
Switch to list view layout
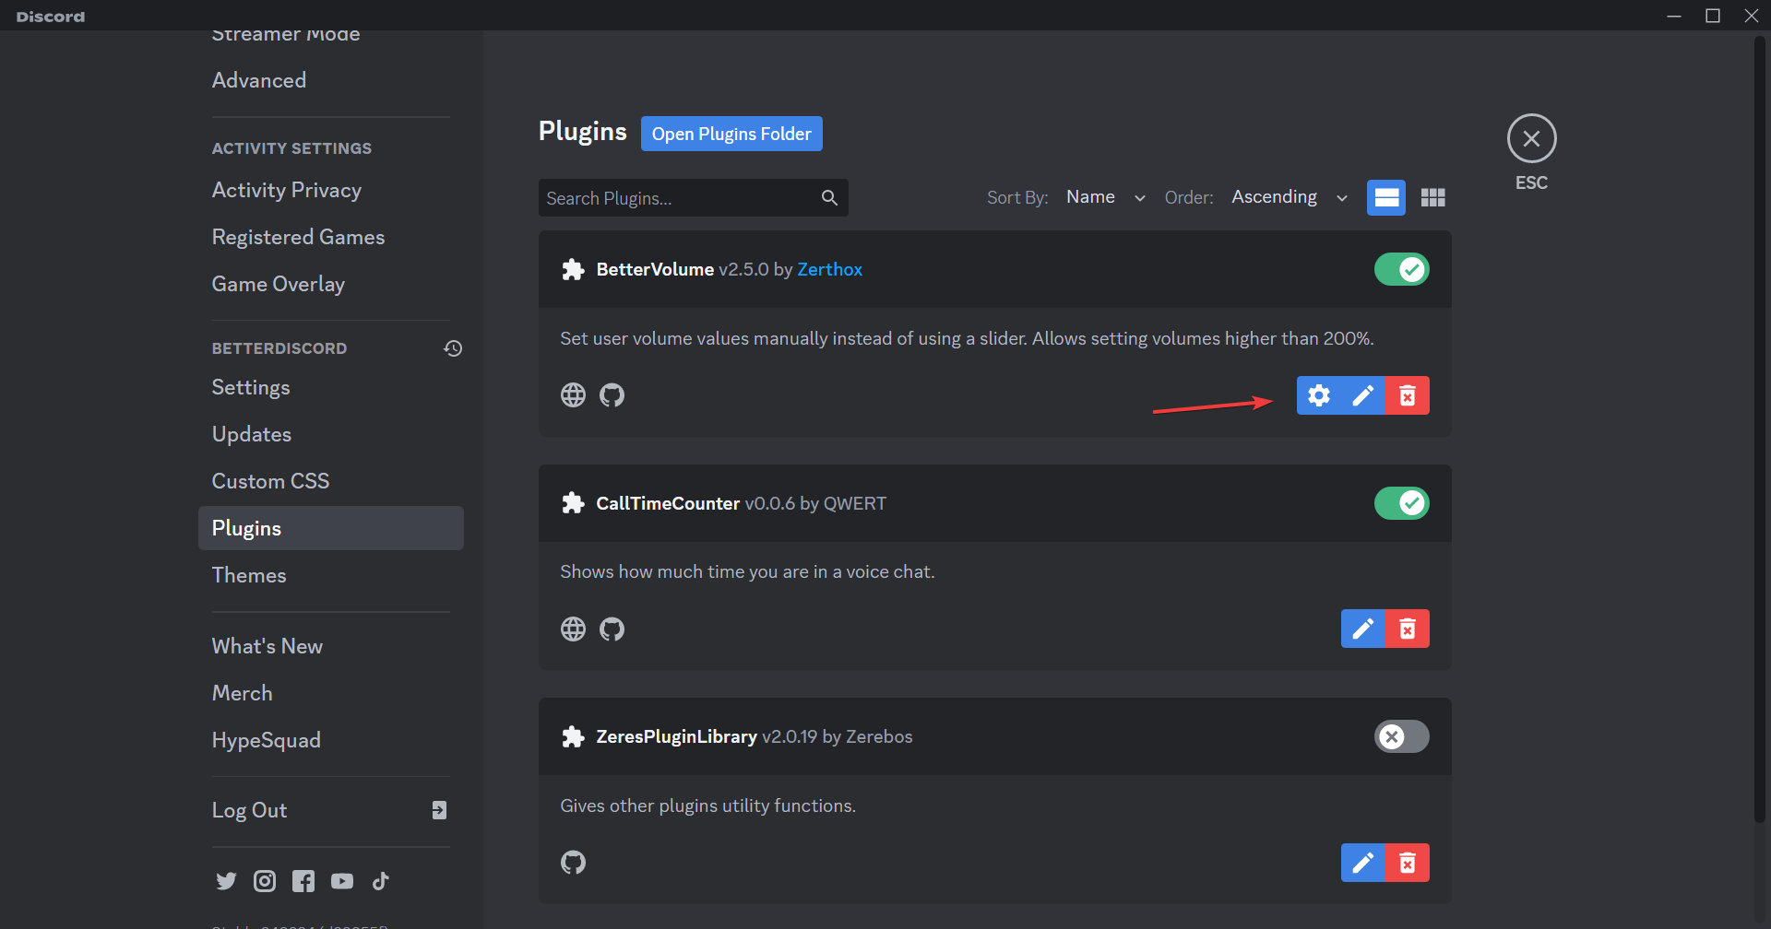(x=1386, y=197)
